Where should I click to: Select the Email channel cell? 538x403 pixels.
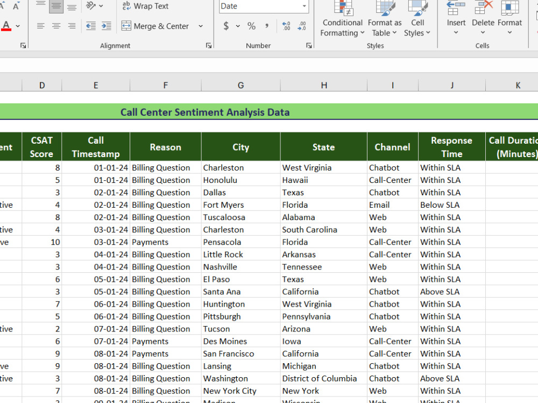pos(393,205)
